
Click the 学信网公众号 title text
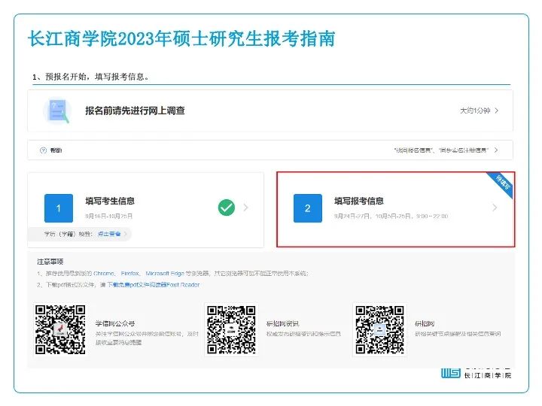tap(114, 323)
